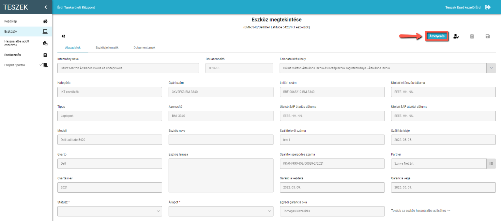
Task: Click the Azonosító field BMI-3340
Action: [x=221, y=116]
